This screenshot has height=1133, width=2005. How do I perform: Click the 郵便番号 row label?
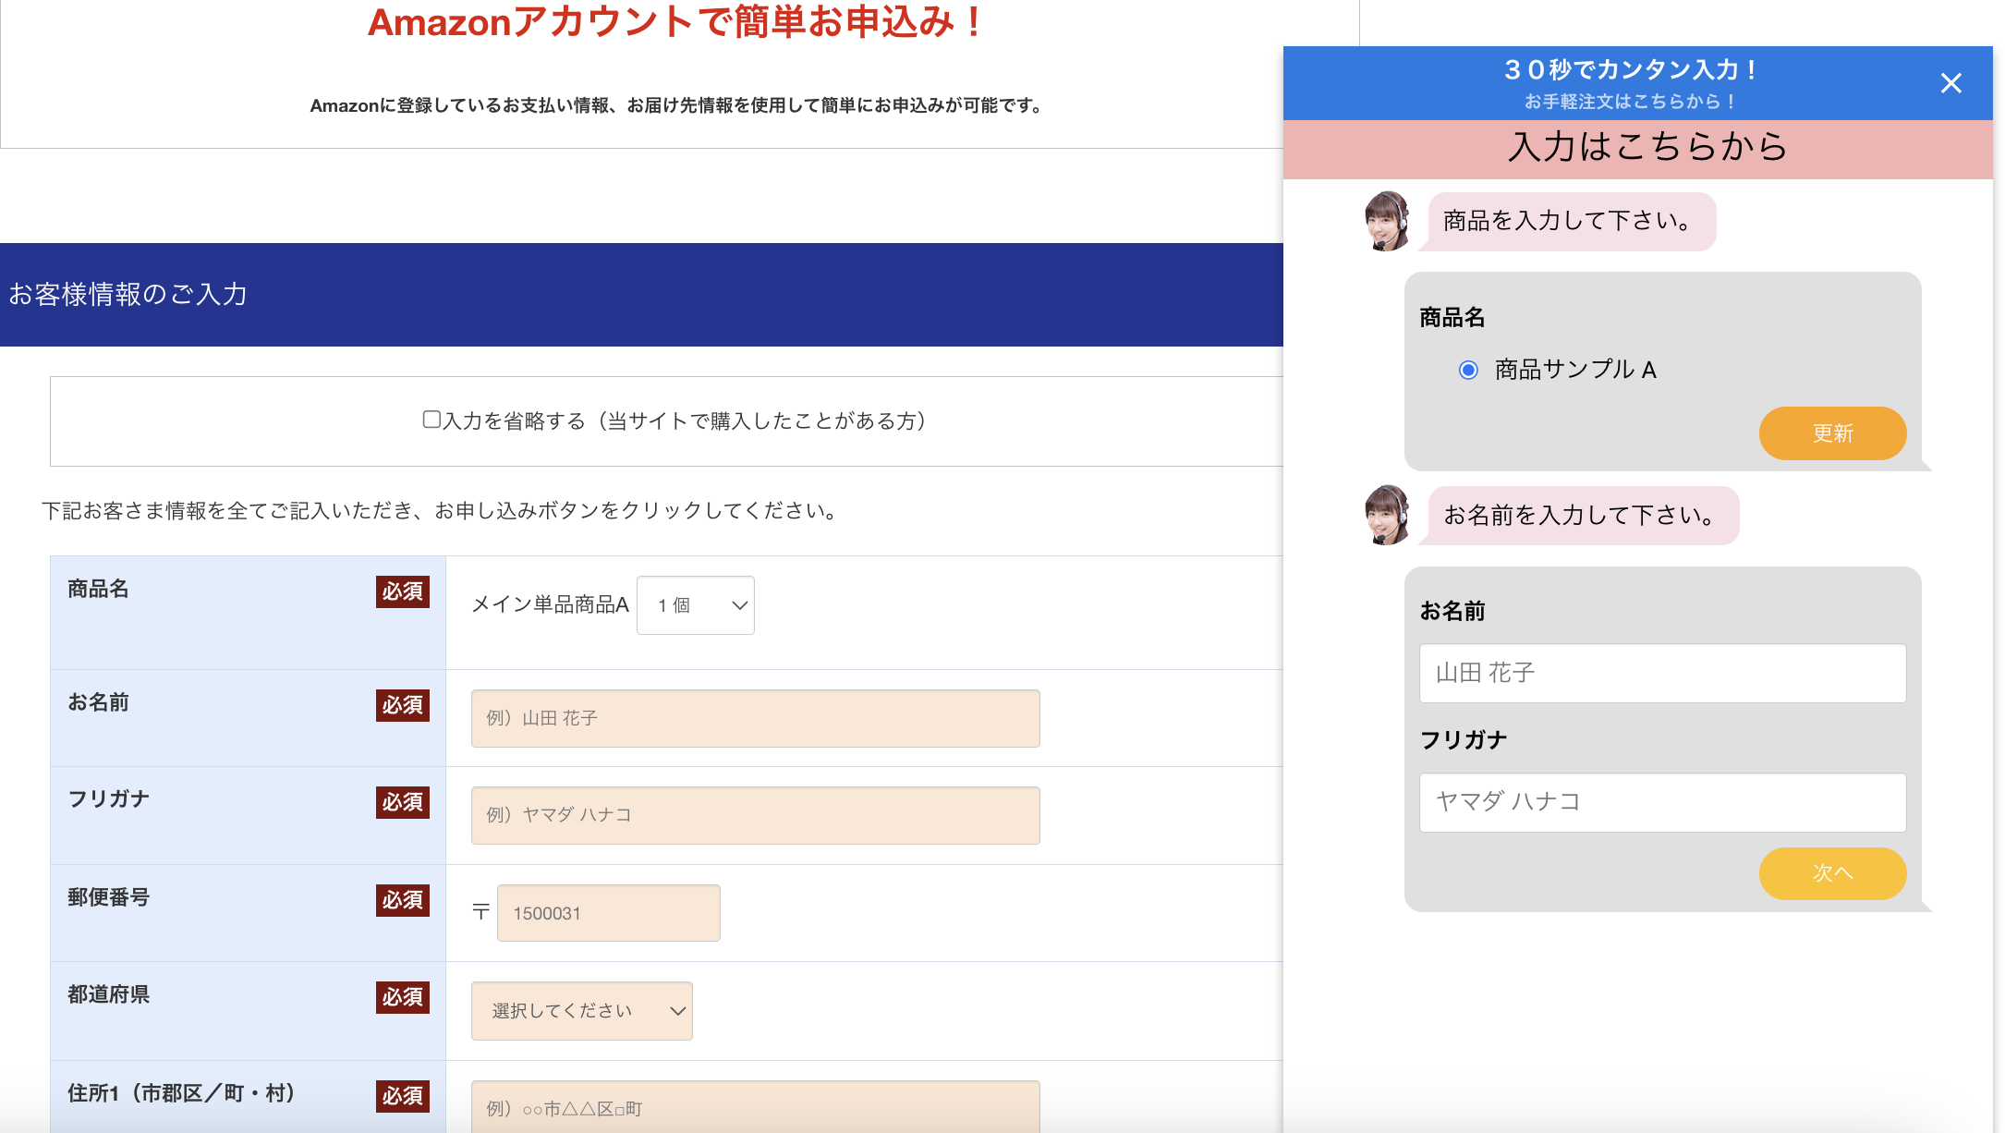108,897
